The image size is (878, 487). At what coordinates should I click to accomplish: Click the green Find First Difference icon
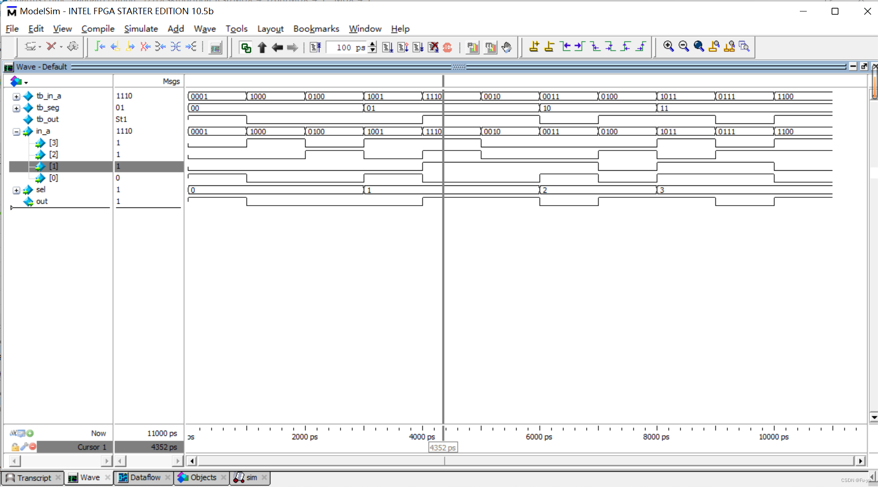(100, 46)
